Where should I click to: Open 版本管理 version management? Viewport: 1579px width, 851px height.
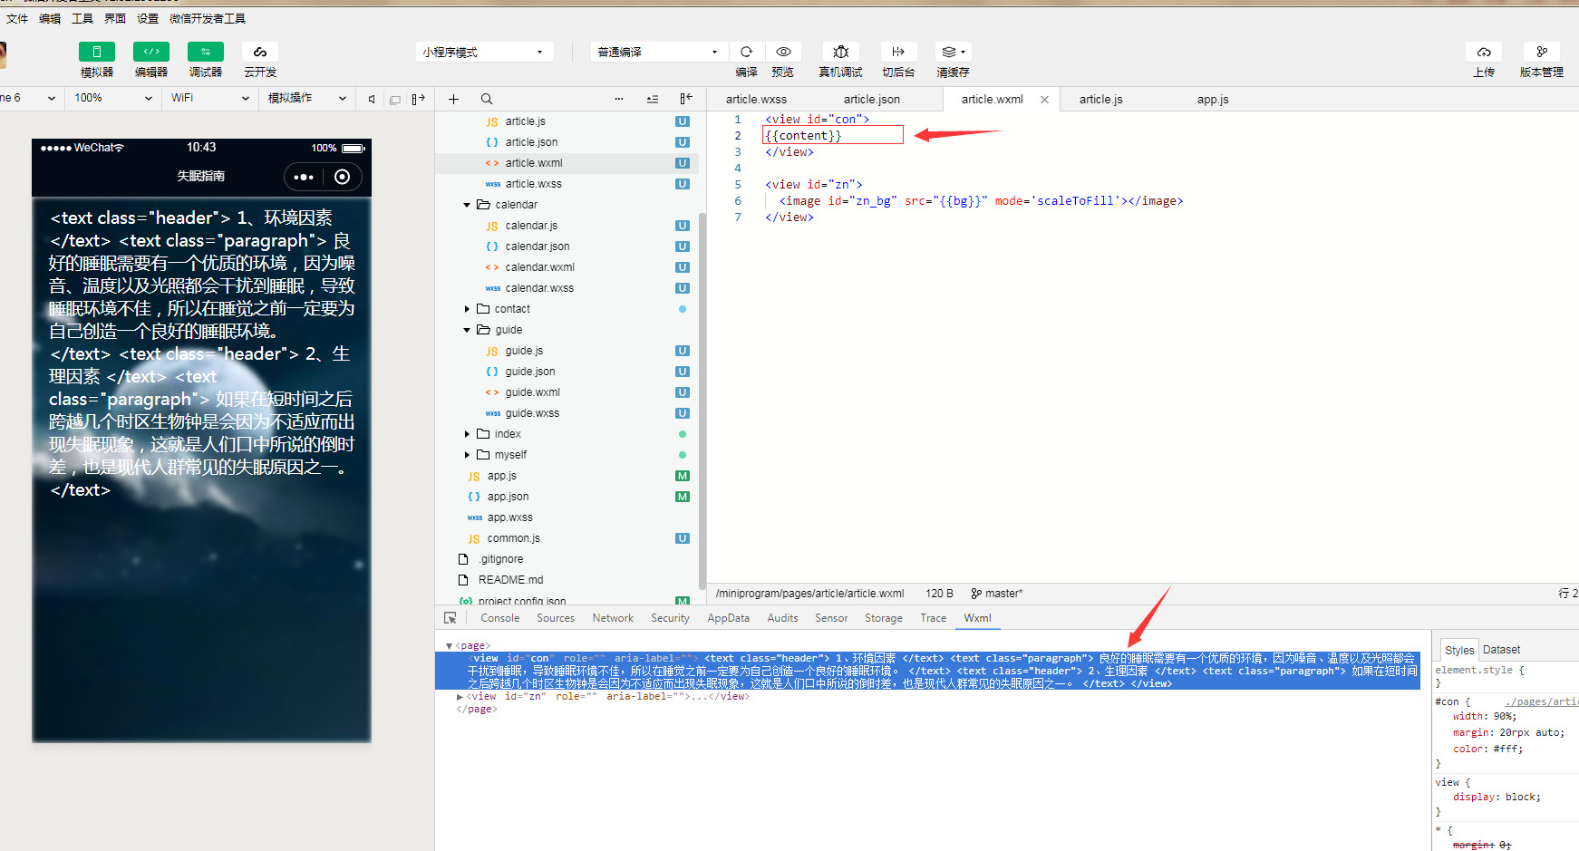1542,52
